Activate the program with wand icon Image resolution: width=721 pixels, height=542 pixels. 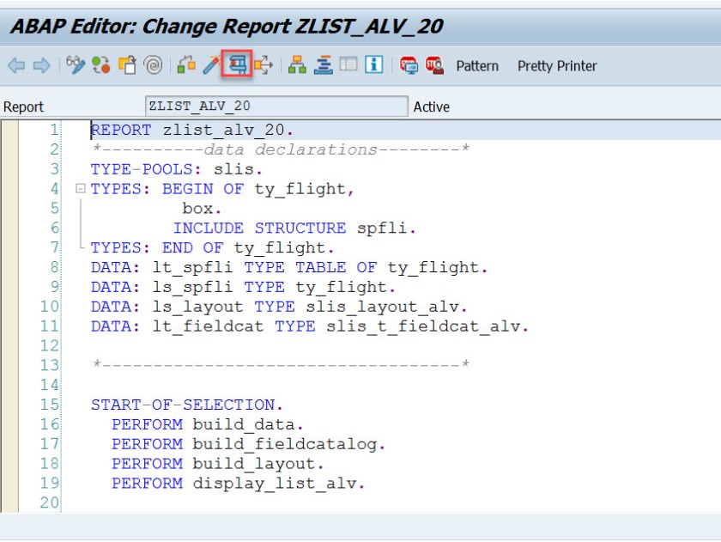tap(212, 65)
